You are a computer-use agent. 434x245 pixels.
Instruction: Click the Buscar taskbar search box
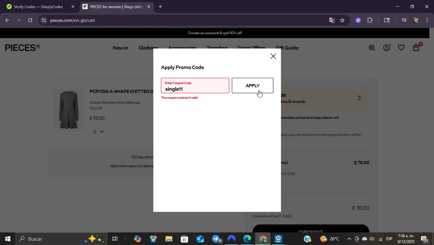61,239
